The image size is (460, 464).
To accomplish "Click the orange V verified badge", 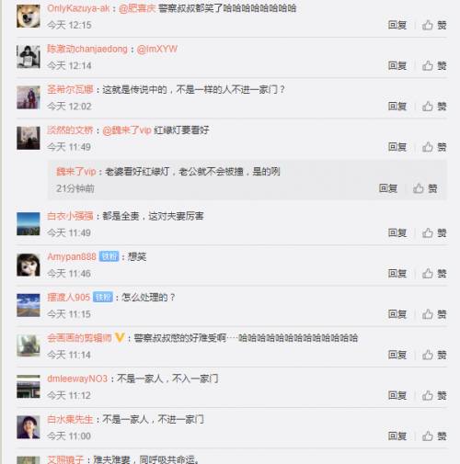I will click(x=120, y=338).
